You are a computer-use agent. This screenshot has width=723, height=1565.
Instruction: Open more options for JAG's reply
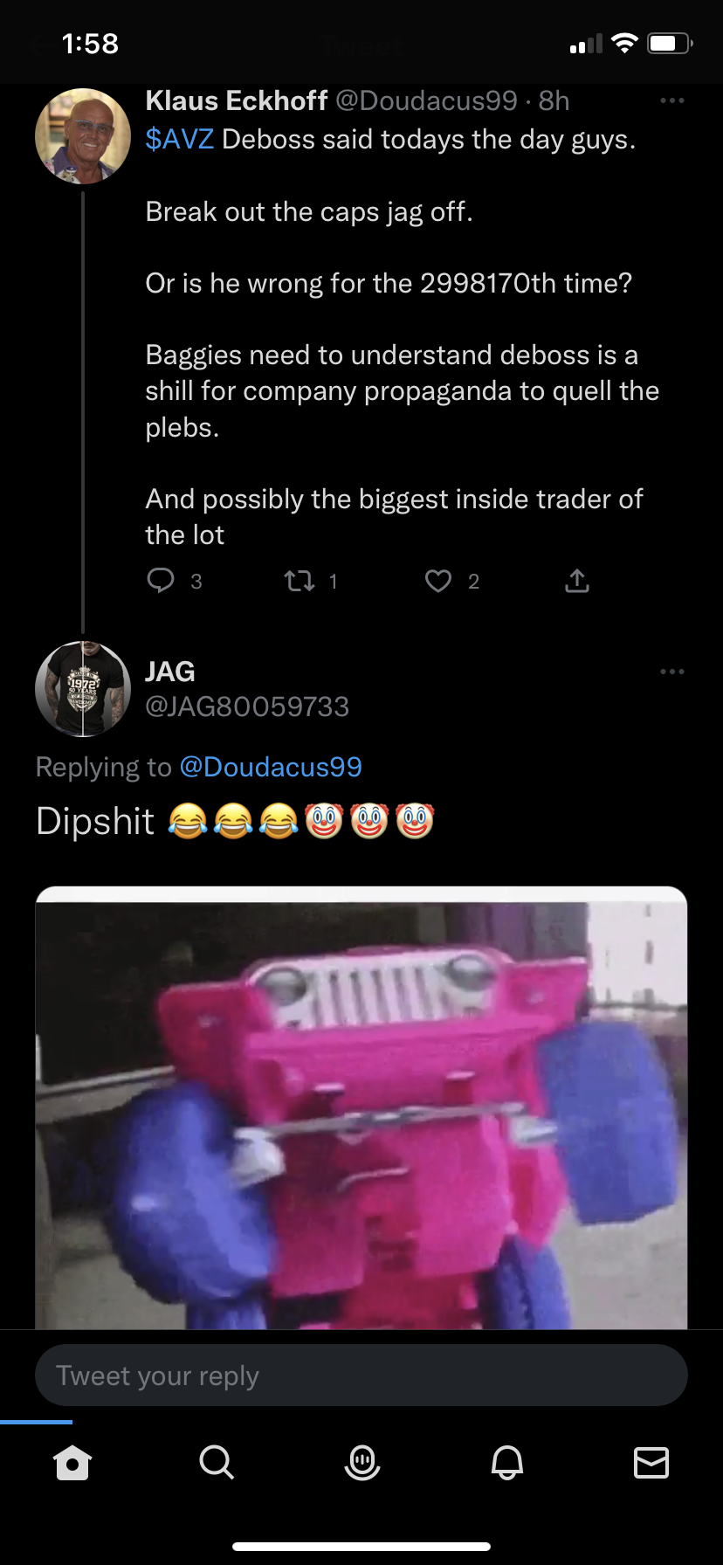(x=672, y=672)
